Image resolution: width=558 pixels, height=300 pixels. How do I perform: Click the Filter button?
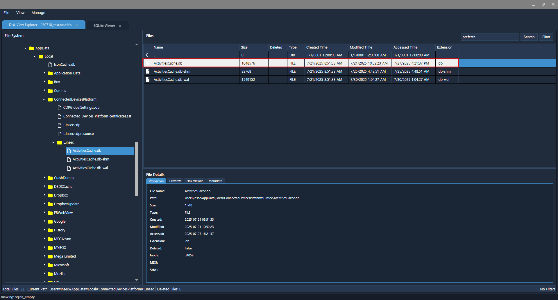[x=546, y=37]
